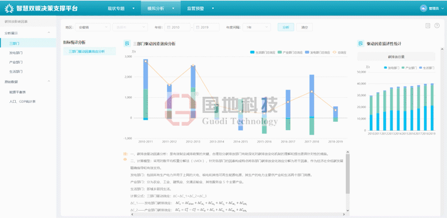This screenshot has width=447, height=218.
Task: Click the platform lotus logo icon
Action: click(9, 8)
